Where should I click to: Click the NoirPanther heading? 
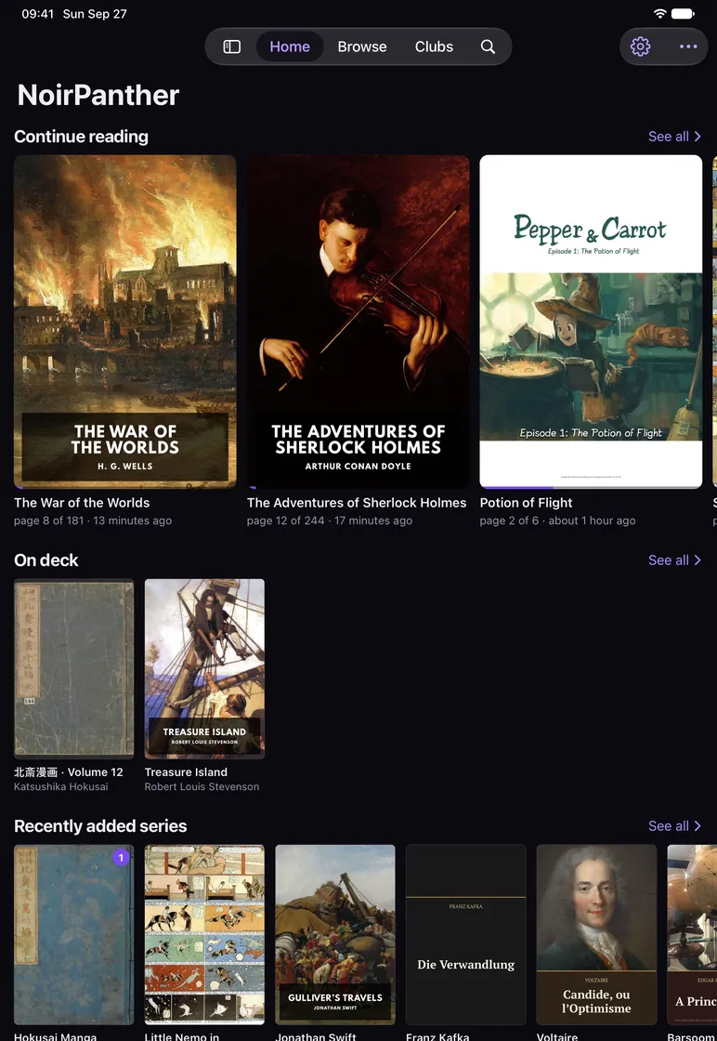(98, 95)
